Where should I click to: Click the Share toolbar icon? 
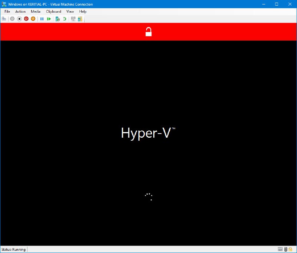(80, 19)
